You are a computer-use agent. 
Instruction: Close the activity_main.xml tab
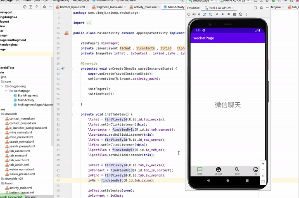tap(159, 7)
